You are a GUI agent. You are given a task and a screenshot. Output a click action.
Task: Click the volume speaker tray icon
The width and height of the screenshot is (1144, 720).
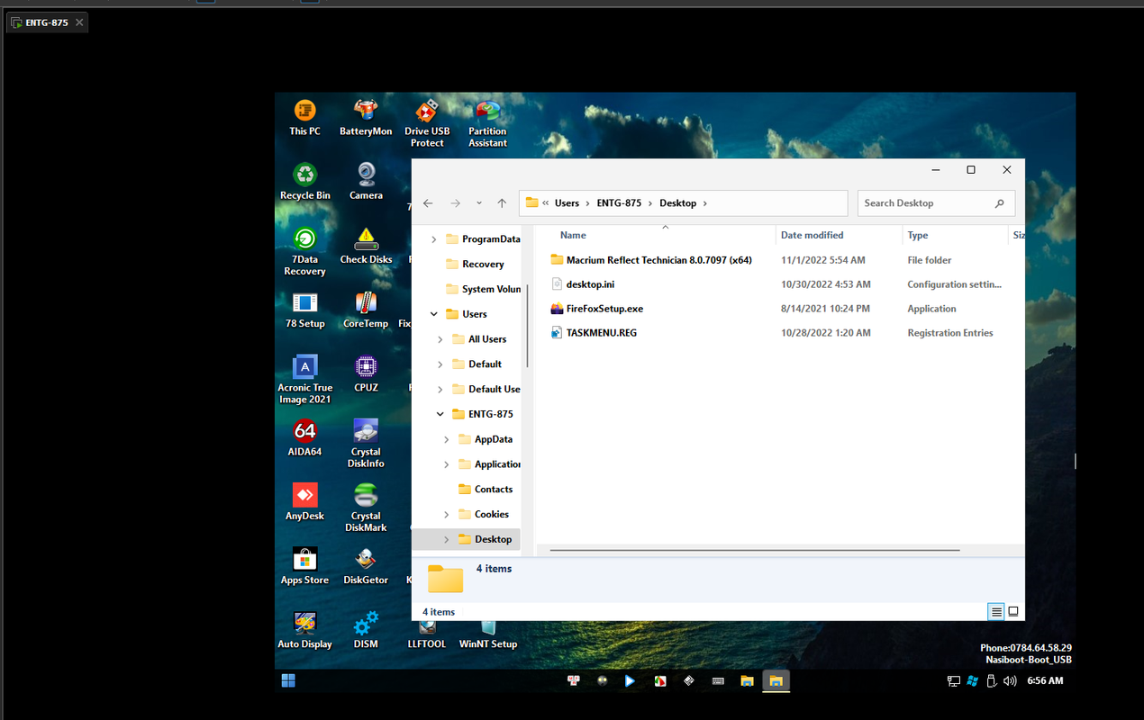pos(1009,681)
